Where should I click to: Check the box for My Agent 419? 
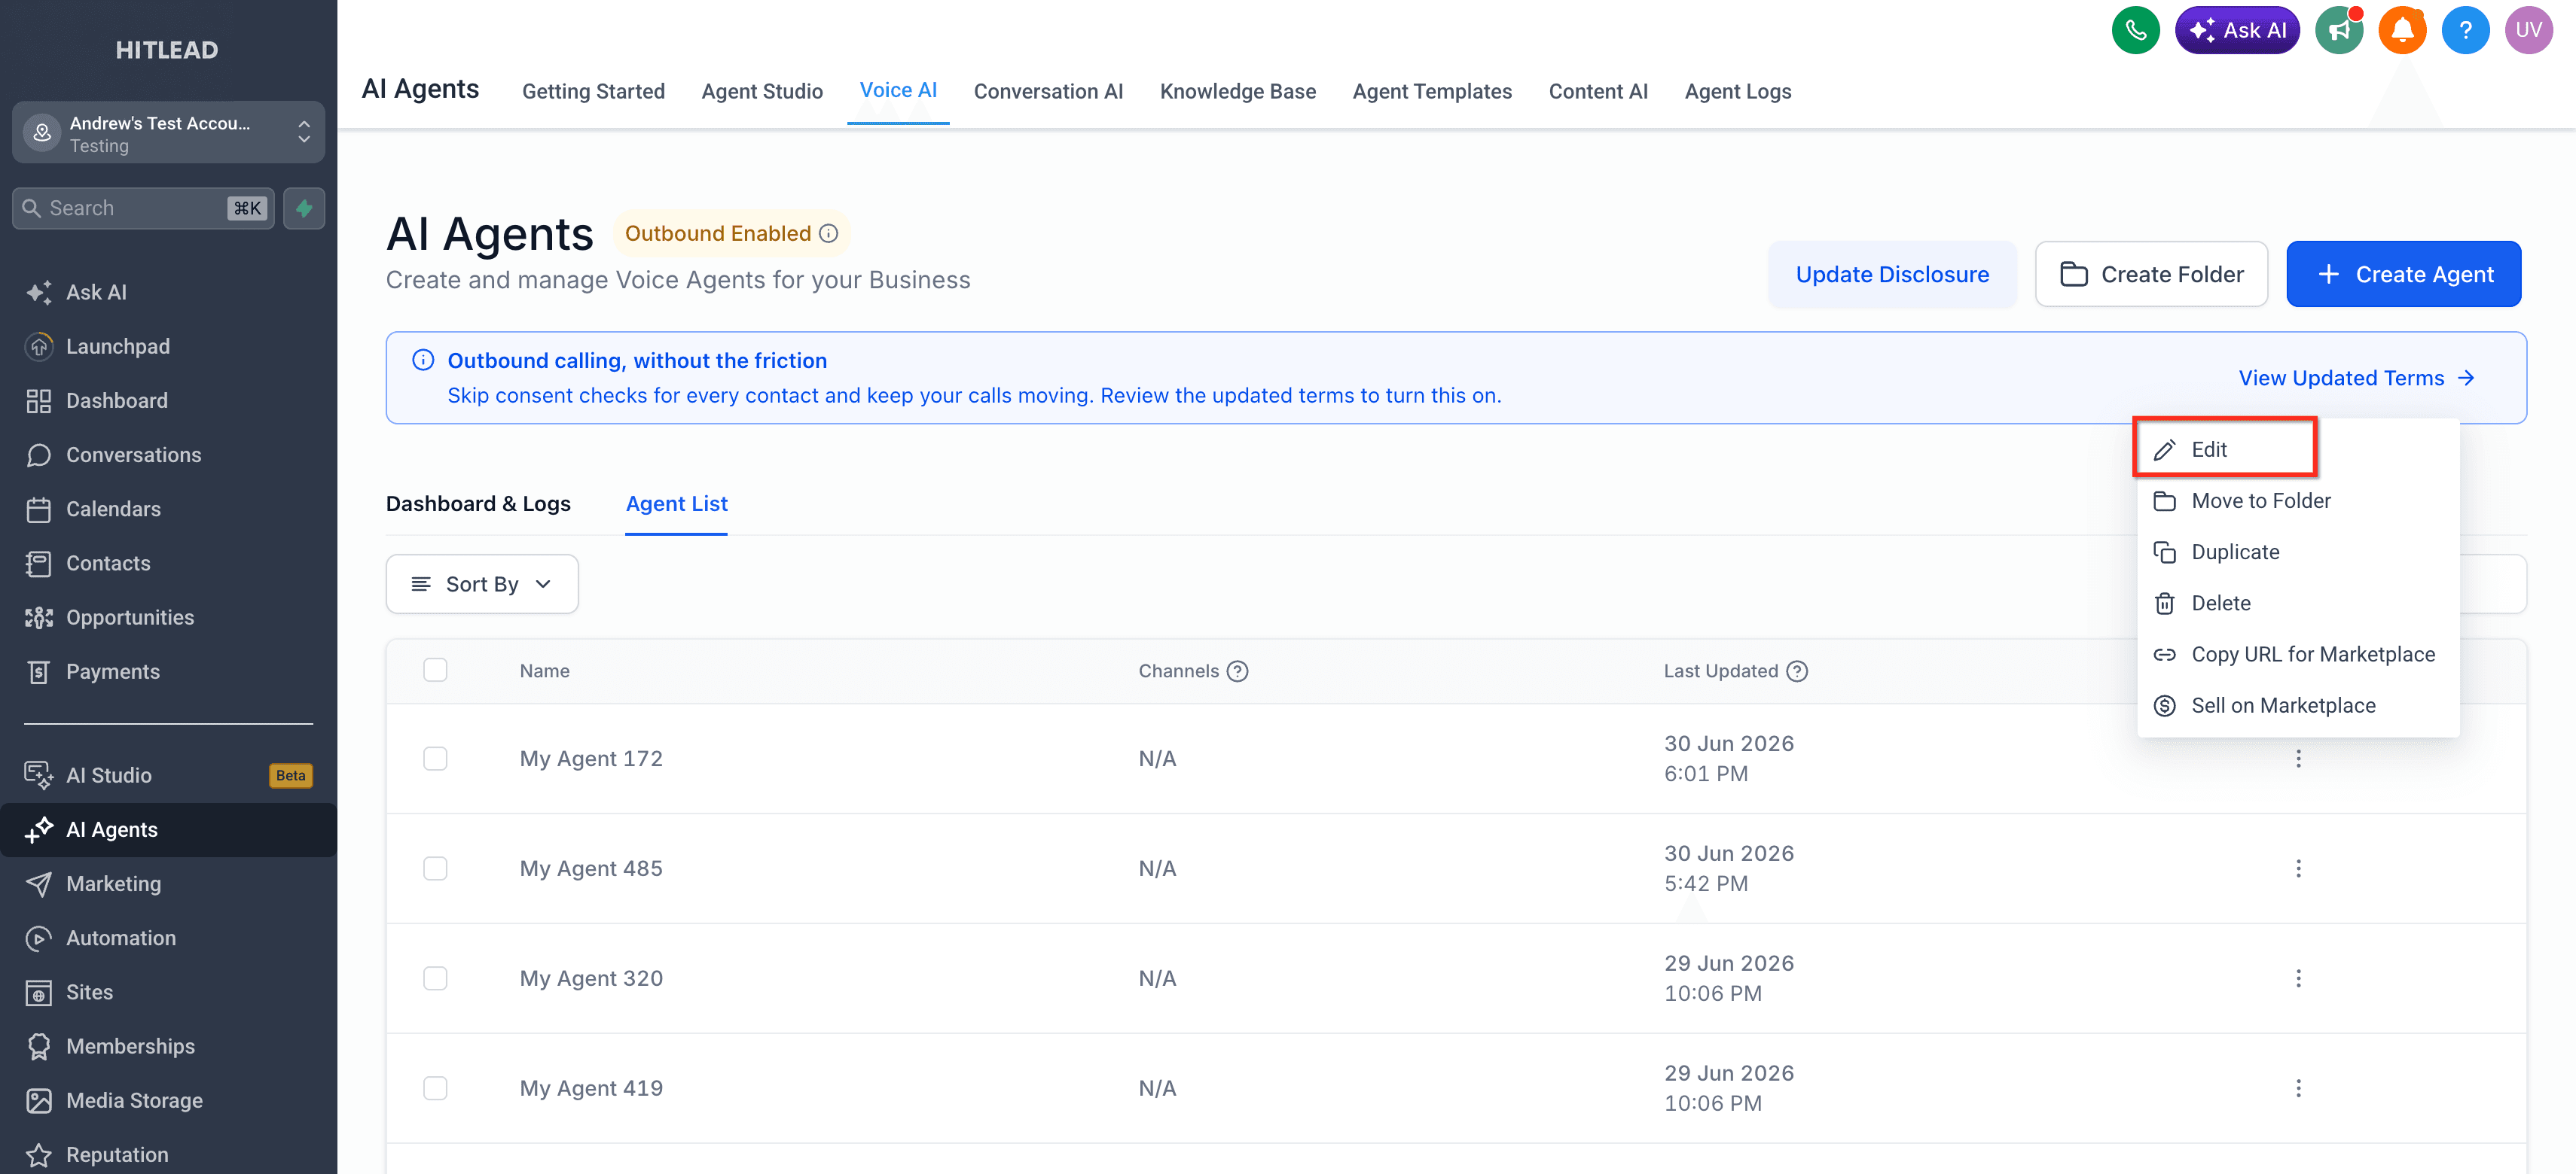tap(435, 1088)
